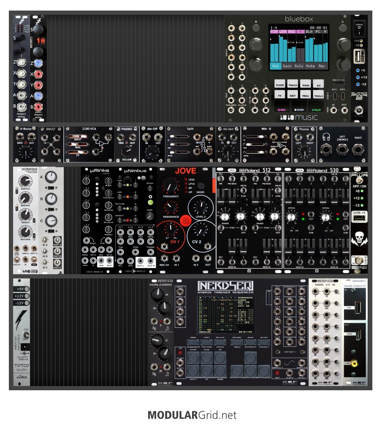Click the RIGHT output jack
This screenshot has height=424, width=385.
pos(358,149)
